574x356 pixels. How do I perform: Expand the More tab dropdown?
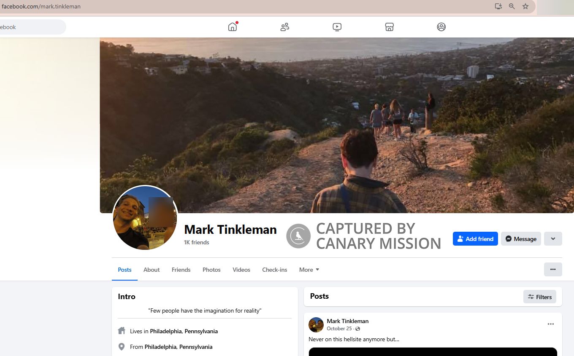pyautogui.click(x=309, y=270)
